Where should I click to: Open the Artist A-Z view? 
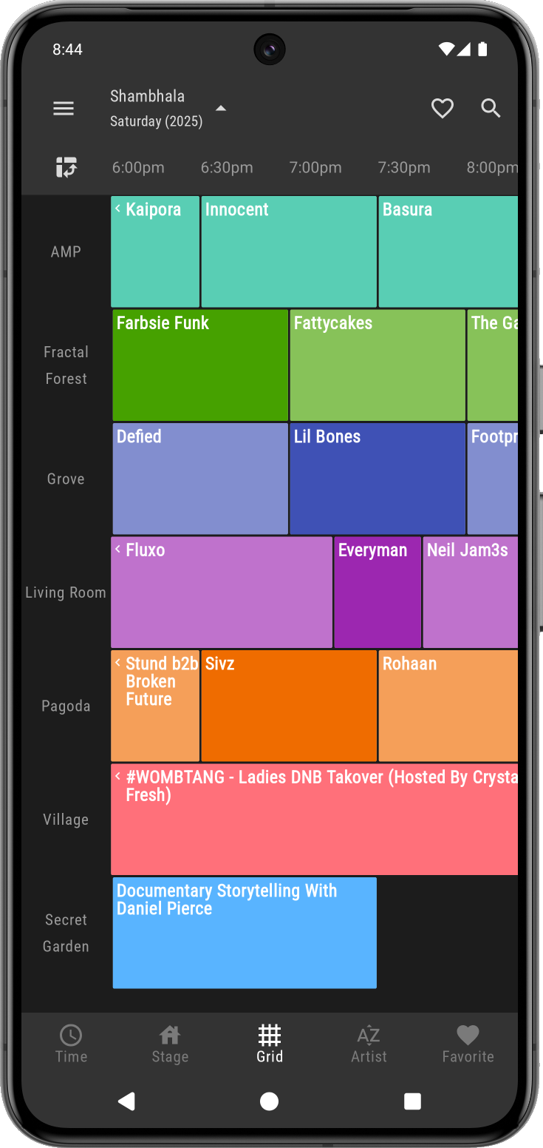point(369,1043)
